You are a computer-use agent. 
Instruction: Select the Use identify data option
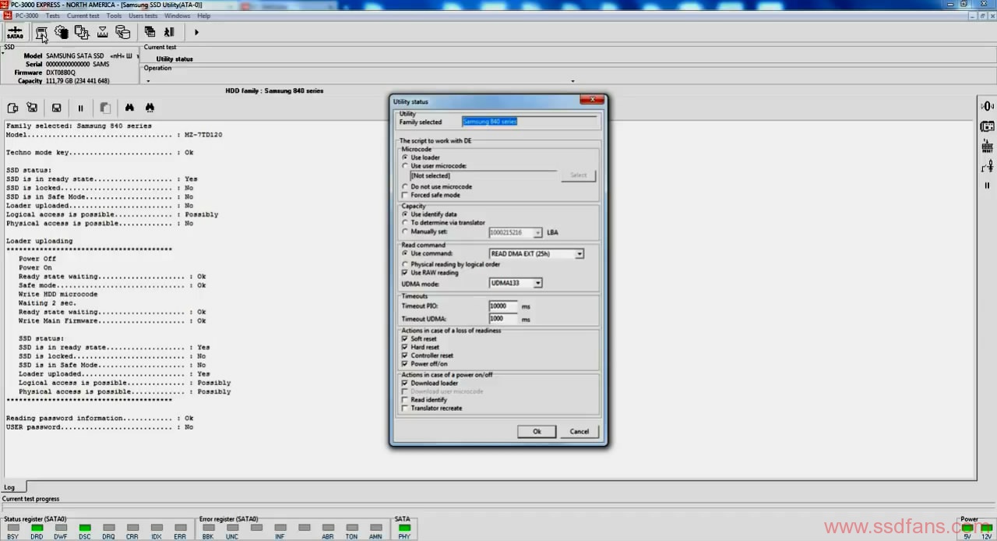click(429, 214)
